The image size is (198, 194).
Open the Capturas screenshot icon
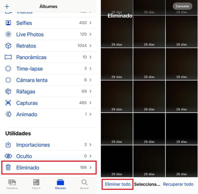(x=8, y=103)
